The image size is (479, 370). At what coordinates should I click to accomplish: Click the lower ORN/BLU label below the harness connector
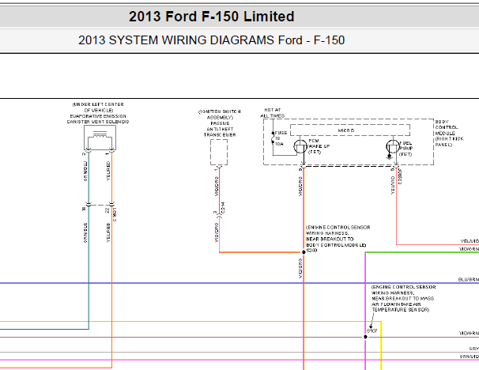[85, 232]
